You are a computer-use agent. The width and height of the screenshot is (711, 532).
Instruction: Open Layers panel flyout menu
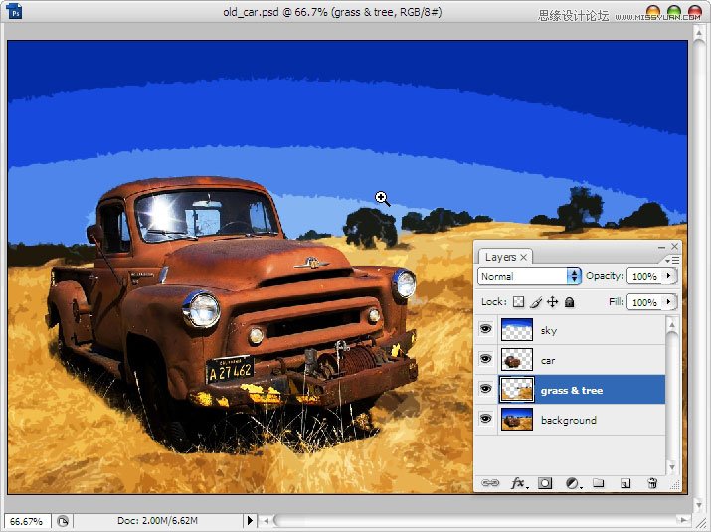672,260
